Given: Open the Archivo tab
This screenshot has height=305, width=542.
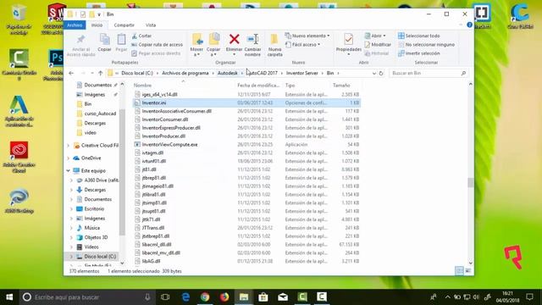Looking at the screenshot, I should 75,25.
